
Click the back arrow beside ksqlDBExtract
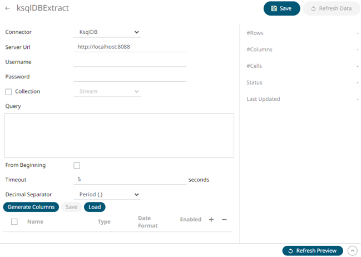coord(7,9)
